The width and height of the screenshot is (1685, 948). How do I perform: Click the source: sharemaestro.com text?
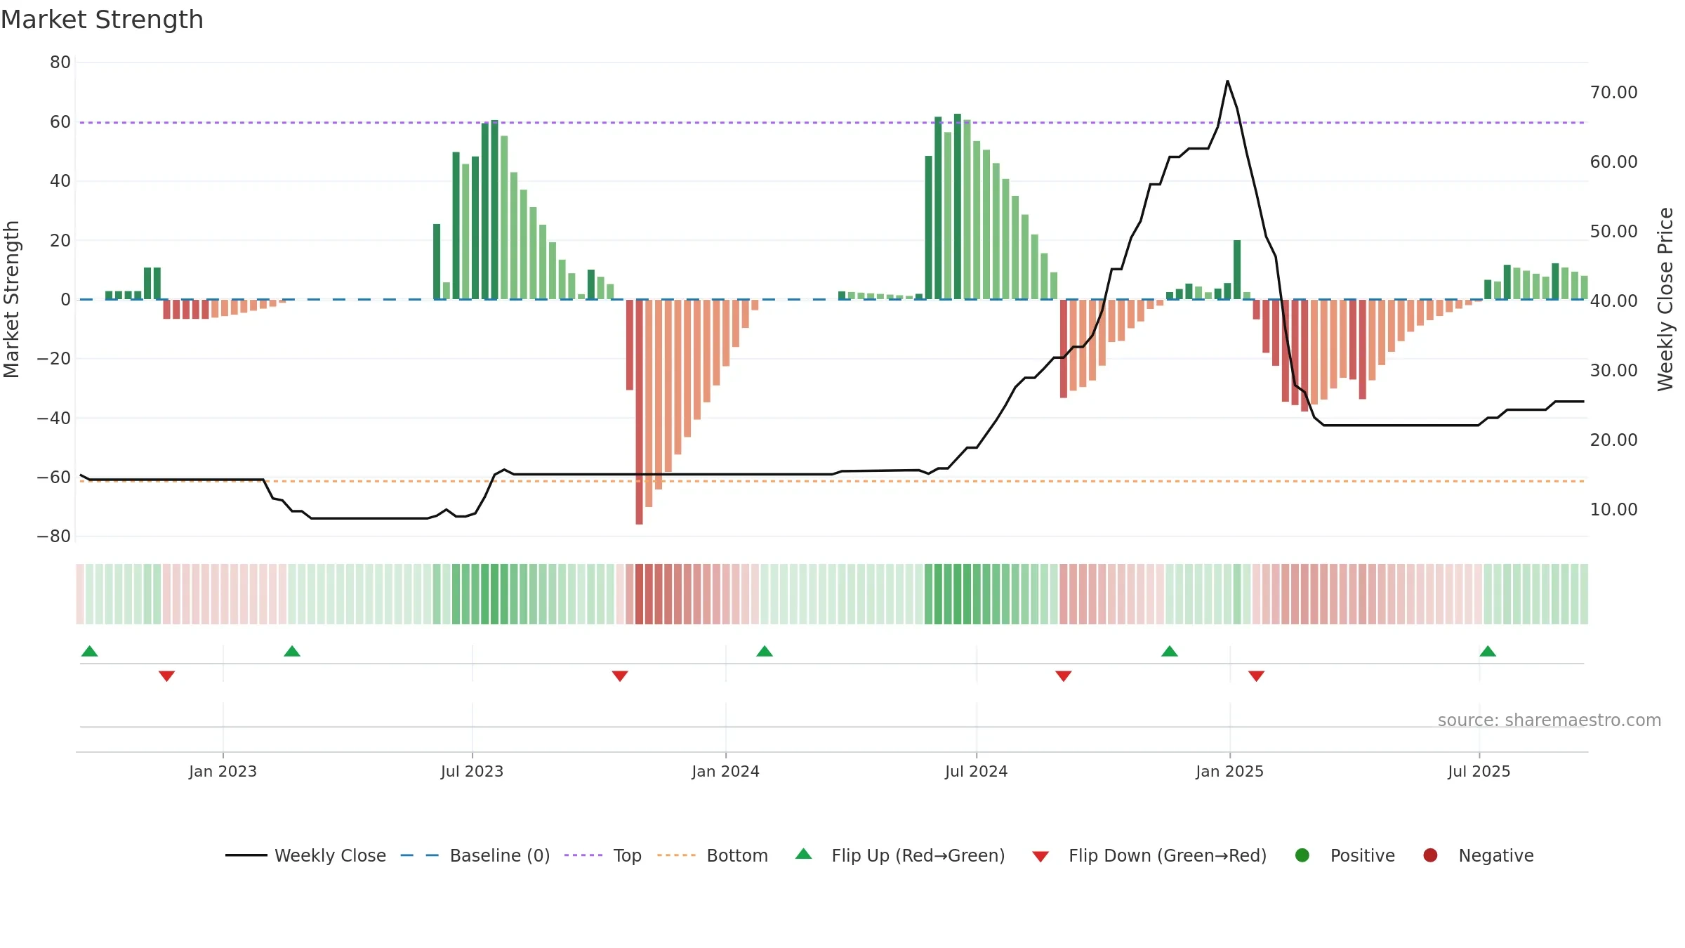[1549, 720]
